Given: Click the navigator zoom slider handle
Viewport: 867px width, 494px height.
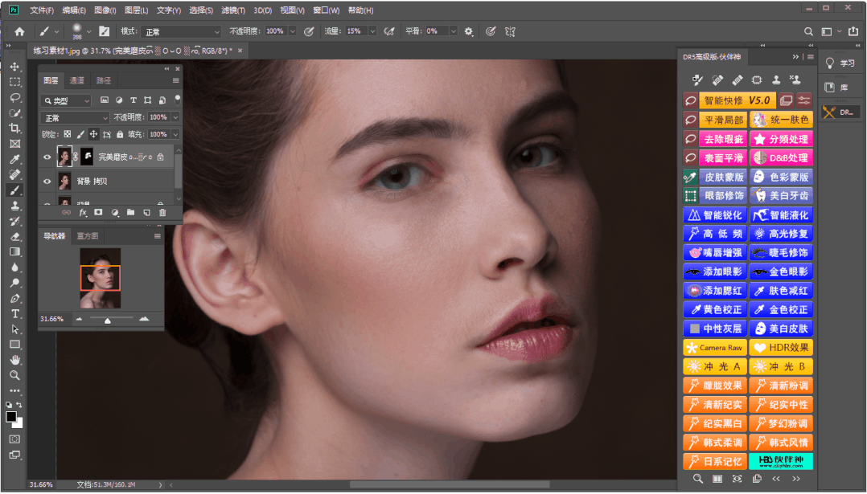Looking at the screenshot, I should tap(108, 320).
